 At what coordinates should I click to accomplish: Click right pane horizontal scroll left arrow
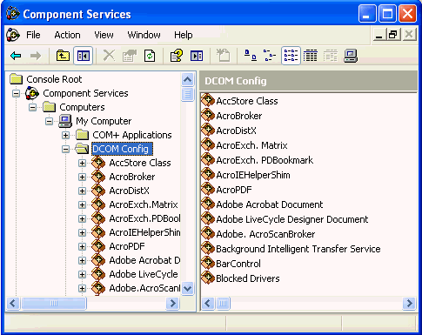click(x=208, y=304)
